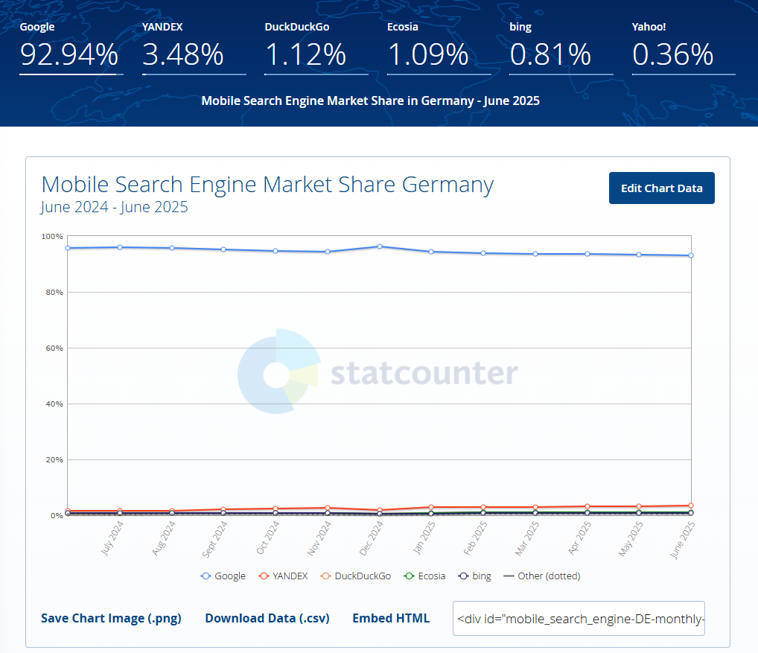Select the Google 92.94% stat tab
This screenshot has width=758, height=653.
[x=71, y=48]
